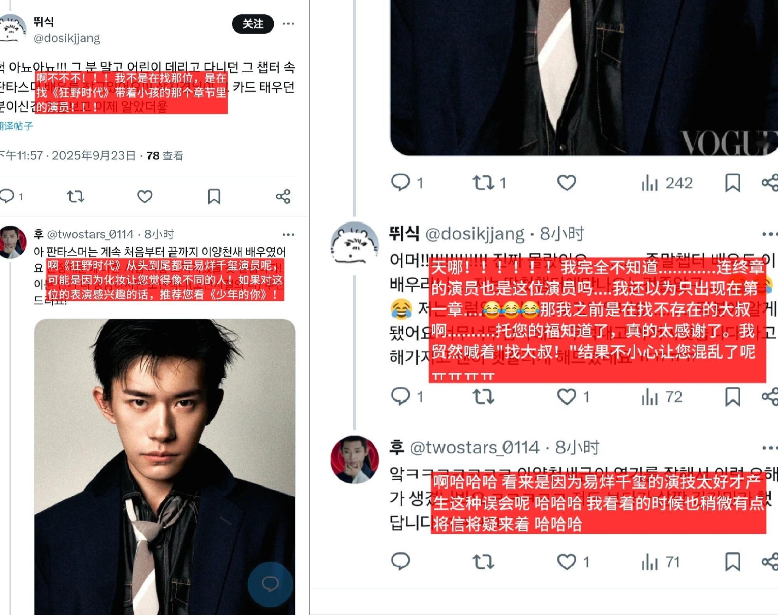Share the main dosikjjang post
Screen dimensions: 778x615
pos(283,196)
